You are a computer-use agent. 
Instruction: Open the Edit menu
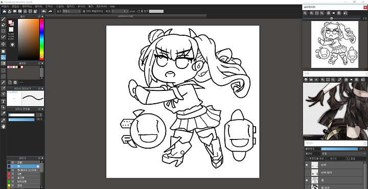tap(15, 6)
